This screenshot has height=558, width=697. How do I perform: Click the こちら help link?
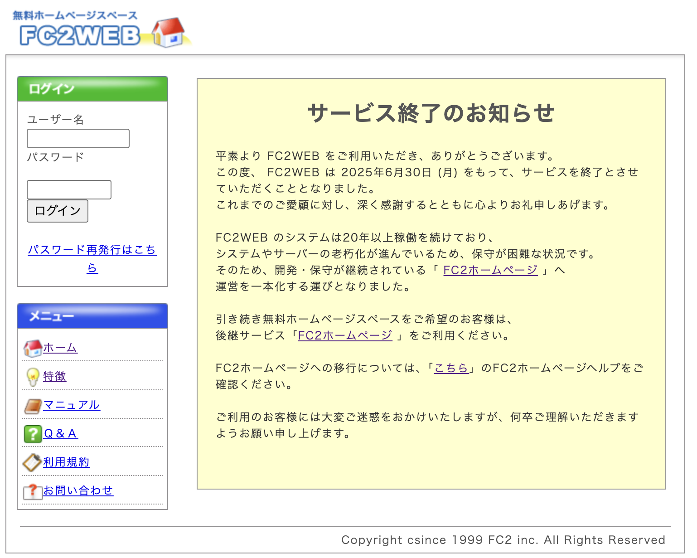[450, 368]
